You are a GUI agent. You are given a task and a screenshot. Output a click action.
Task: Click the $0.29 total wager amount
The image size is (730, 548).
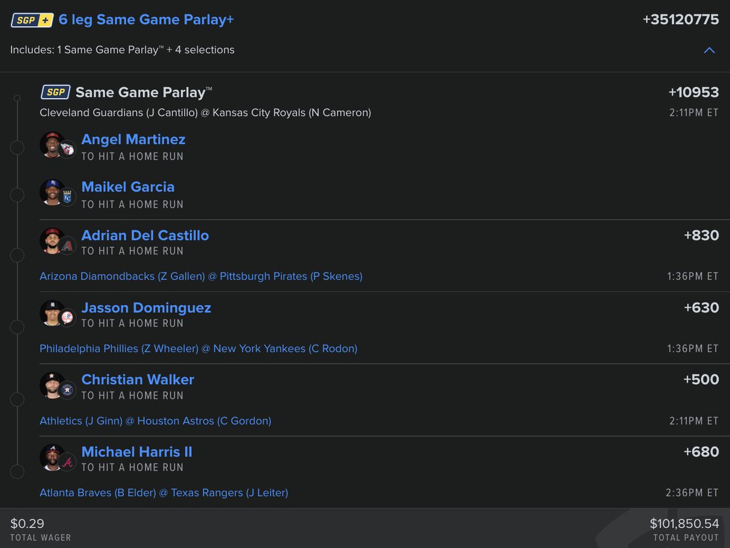[x=27, y=524]
